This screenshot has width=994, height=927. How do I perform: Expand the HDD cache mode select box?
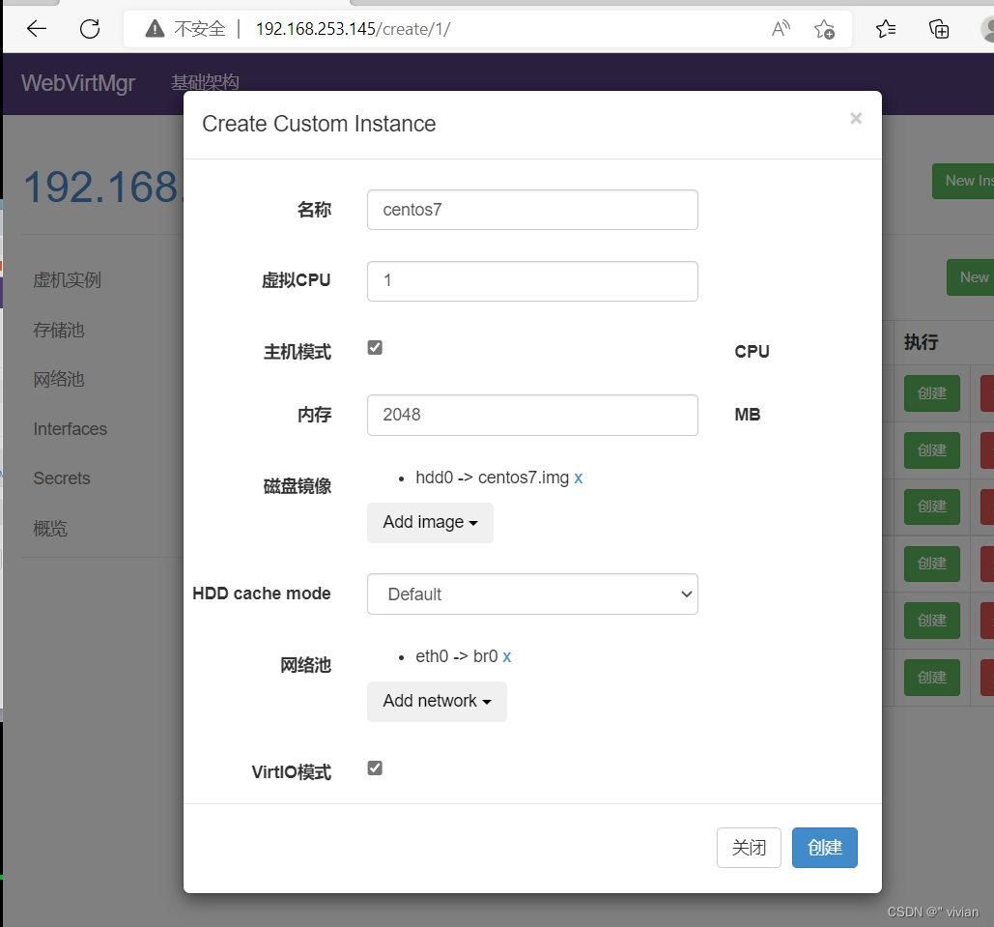pos(532,594)
